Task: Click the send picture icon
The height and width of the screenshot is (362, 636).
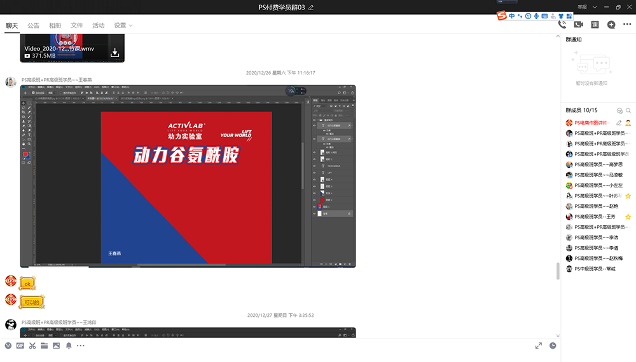Action: pyautogui.click(x=57, y=345)
